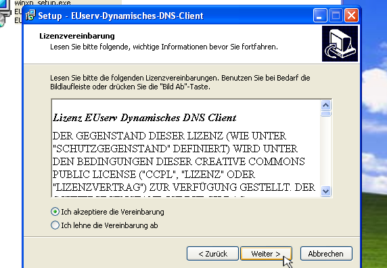
Task: Click the file icon in background window
Action: 5,12
